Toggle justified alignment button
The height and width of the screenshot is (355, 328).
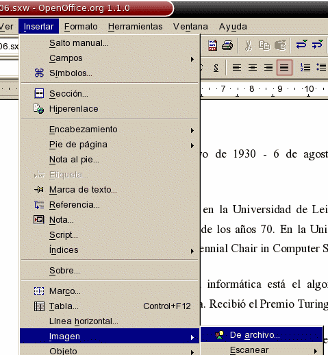coord(284,67)
